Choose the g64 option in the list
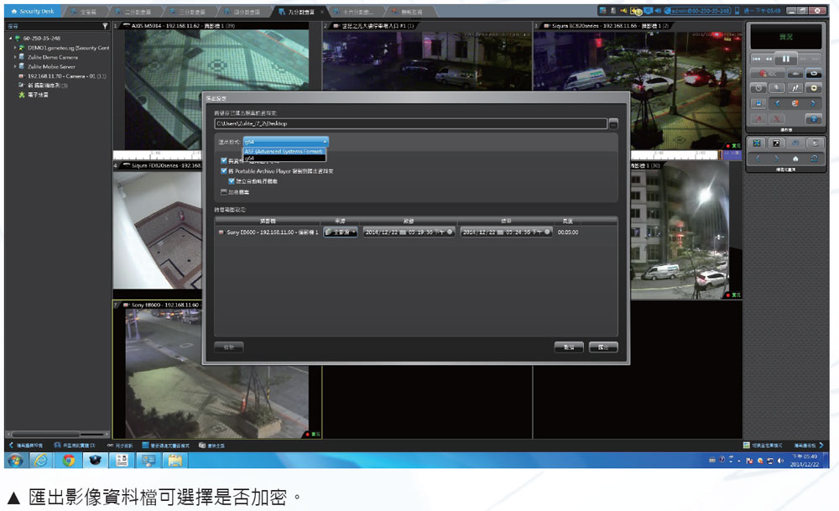839x511 pixels. coord(284,159)
